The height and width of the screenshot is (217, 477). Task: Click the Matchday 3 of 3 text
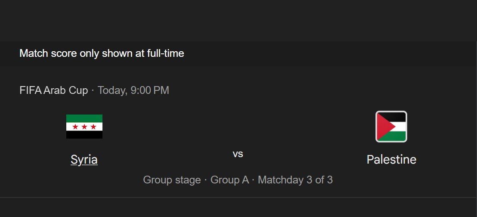tap(295, 180)
